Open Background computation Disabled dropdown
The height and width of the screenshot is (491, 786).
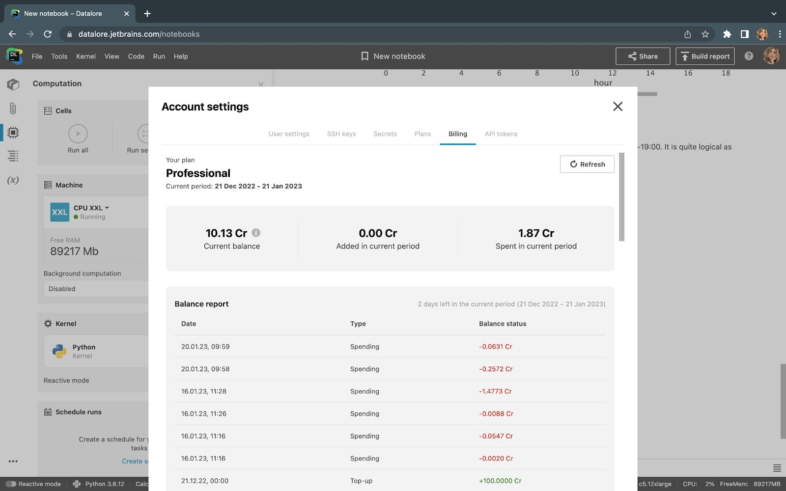tap(96, 289)
